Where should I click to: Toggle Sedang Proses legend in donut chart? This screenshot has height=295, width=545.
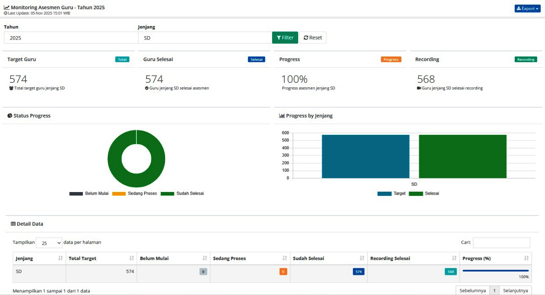pyautogui.click(x=134, y=194)
